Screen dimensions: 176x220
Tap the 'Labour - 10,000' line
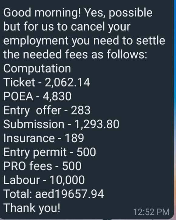click(44, 180)
